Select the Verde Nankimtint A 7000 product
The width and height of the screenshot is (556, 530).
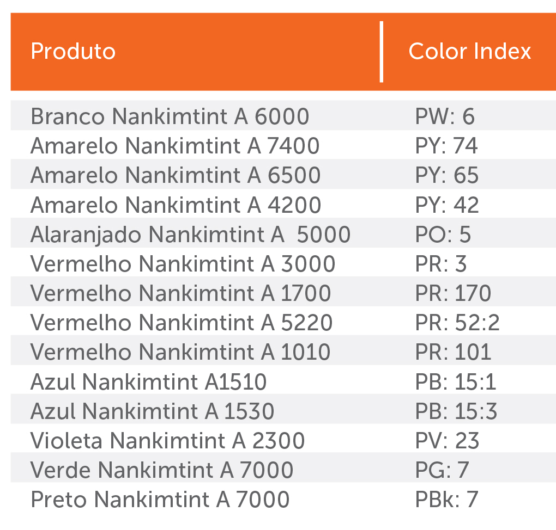point(162,470)
